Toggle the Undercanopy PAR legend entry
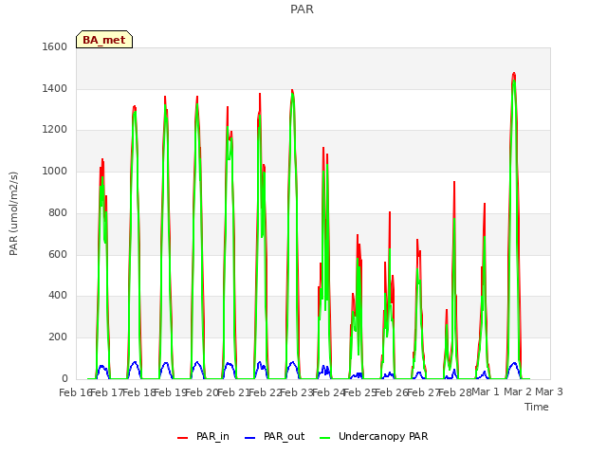 coord(374,436)
